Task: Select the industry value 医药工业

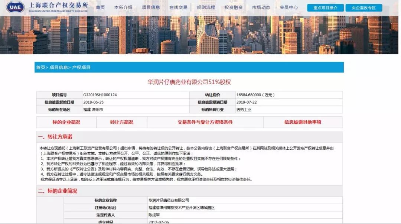Action: tap(244, 110)
